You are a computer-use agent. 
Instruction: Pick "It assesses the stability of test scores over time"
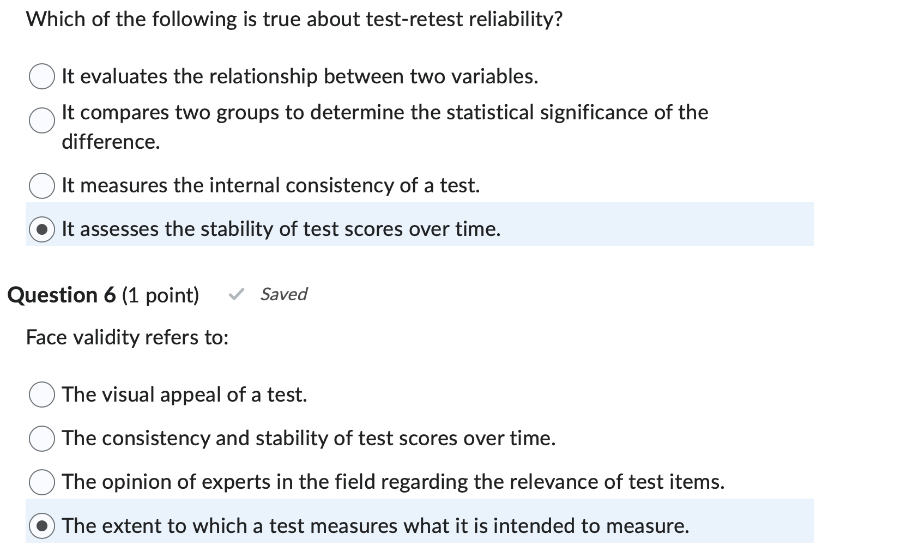pos(41,229)
